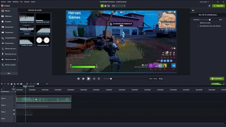Split clip at playhead
Screen dimensions: 226x127
(18, 84)
